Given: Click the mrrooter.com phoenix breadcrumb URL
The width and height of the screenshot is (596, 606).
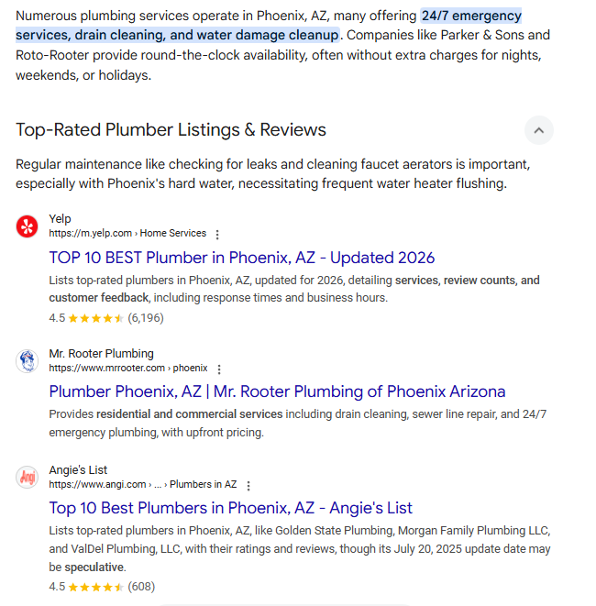Looking at the screenshot, I should pos(127,369).
